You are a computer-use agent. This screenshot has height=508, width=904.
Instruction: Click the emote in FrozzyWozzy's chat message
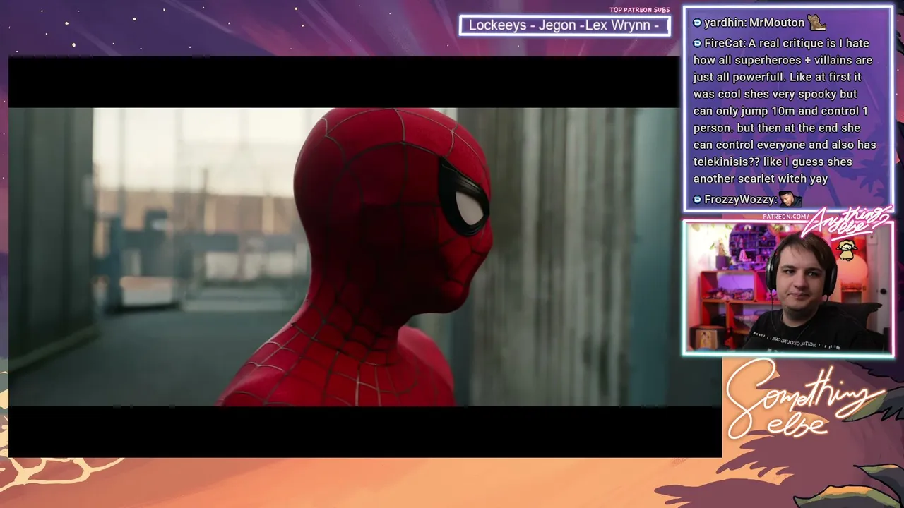point(790,199)
